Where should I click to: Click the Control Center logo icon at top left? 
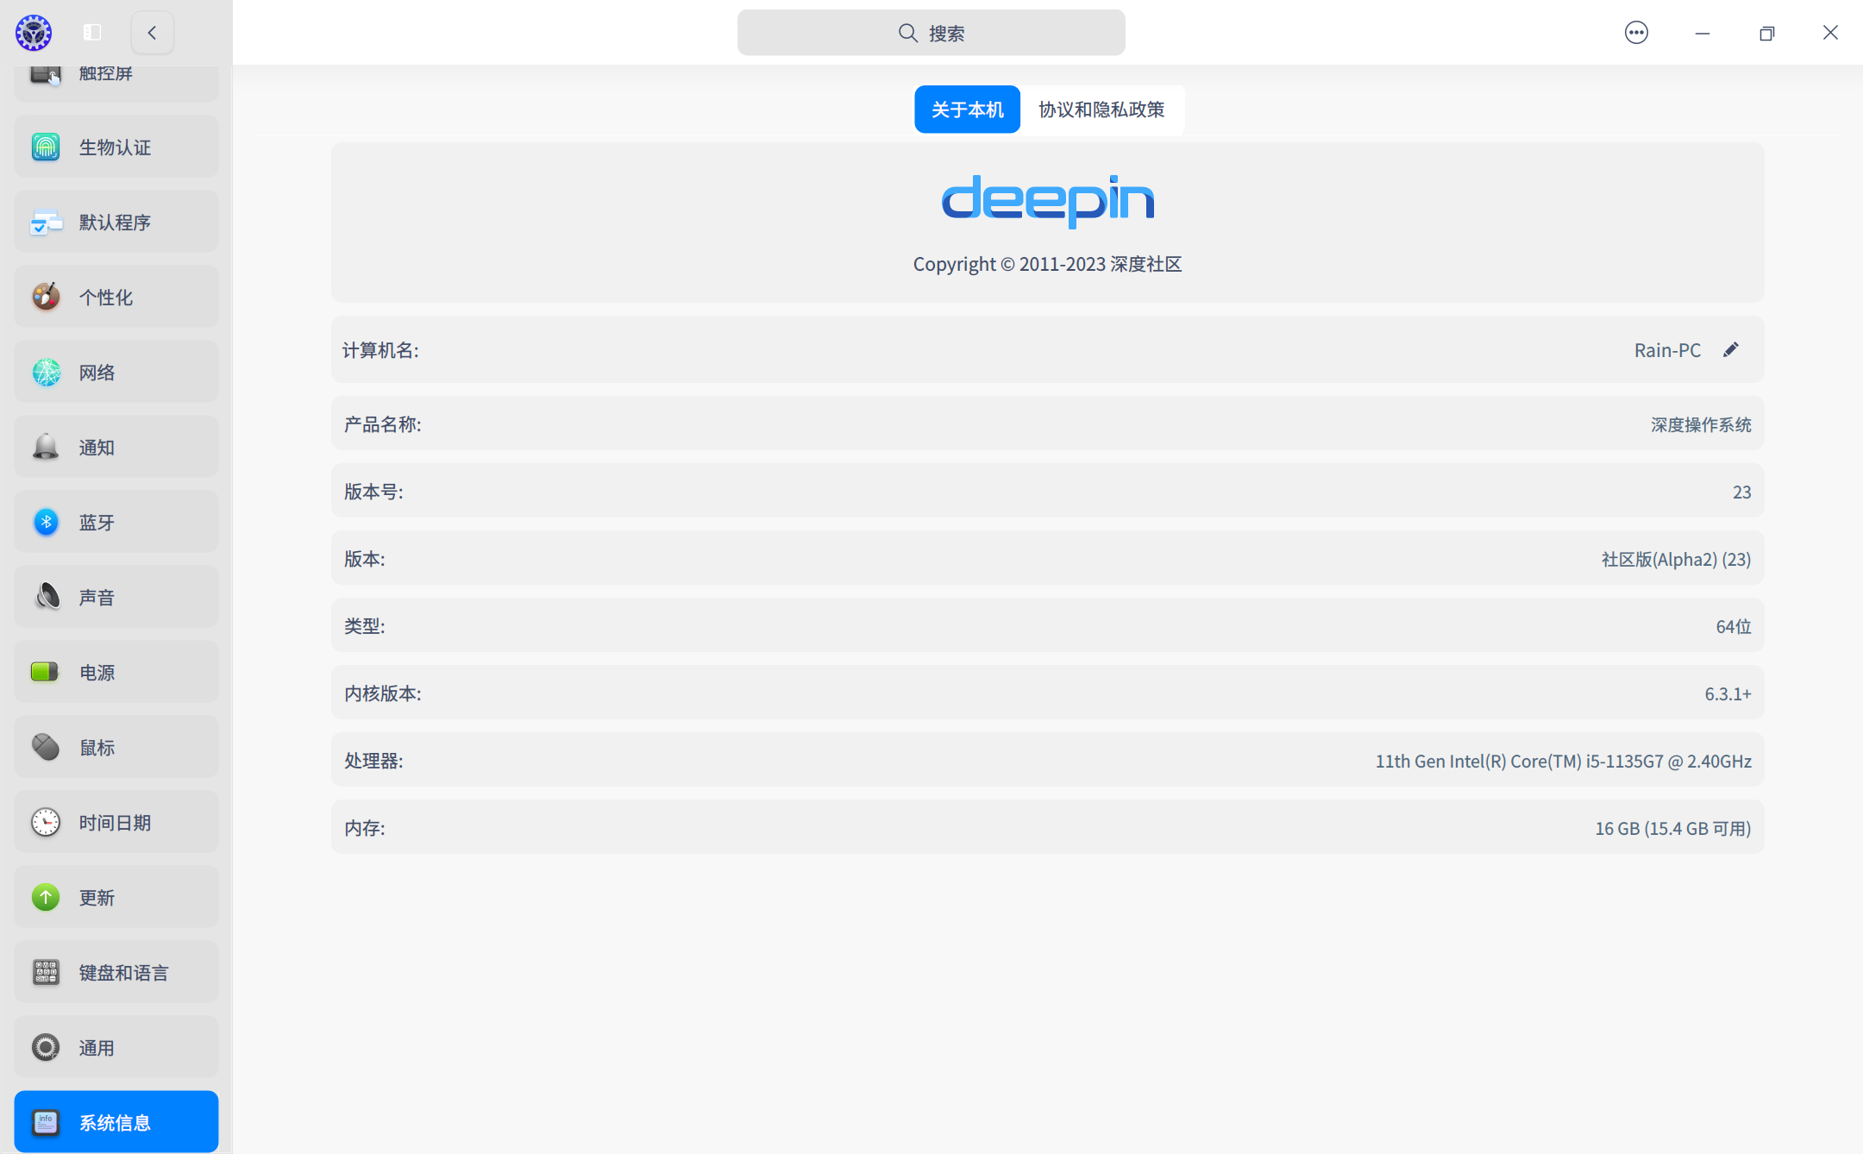pos(34,33)
